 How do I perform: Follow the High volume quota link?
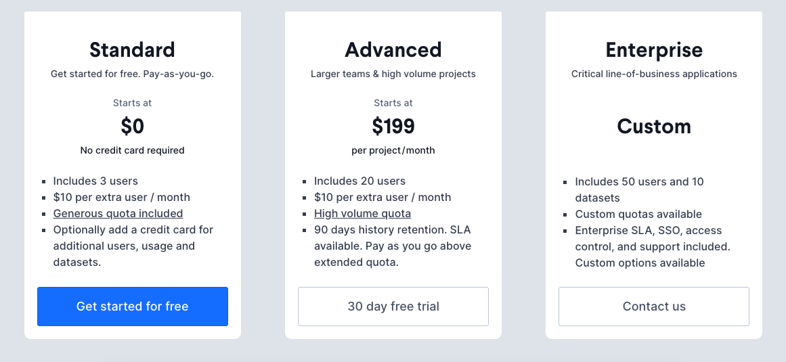[362, 214]
